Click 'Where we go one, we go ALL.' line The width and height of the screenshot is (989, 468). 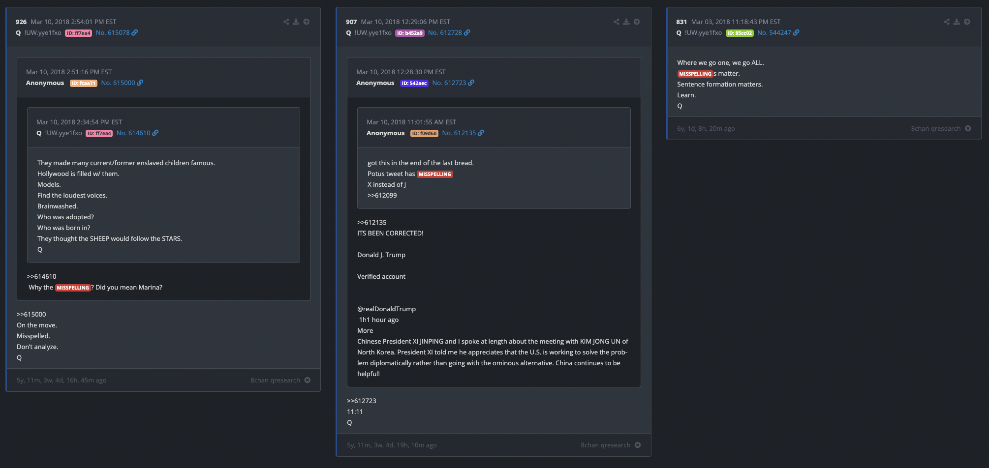tap(720, 62)
